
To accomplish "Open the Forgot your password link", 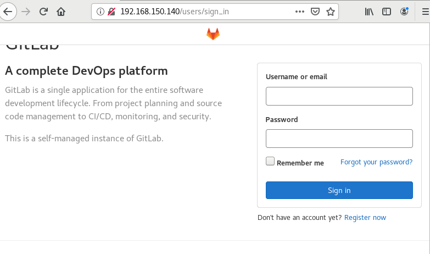I will (376, 162).
